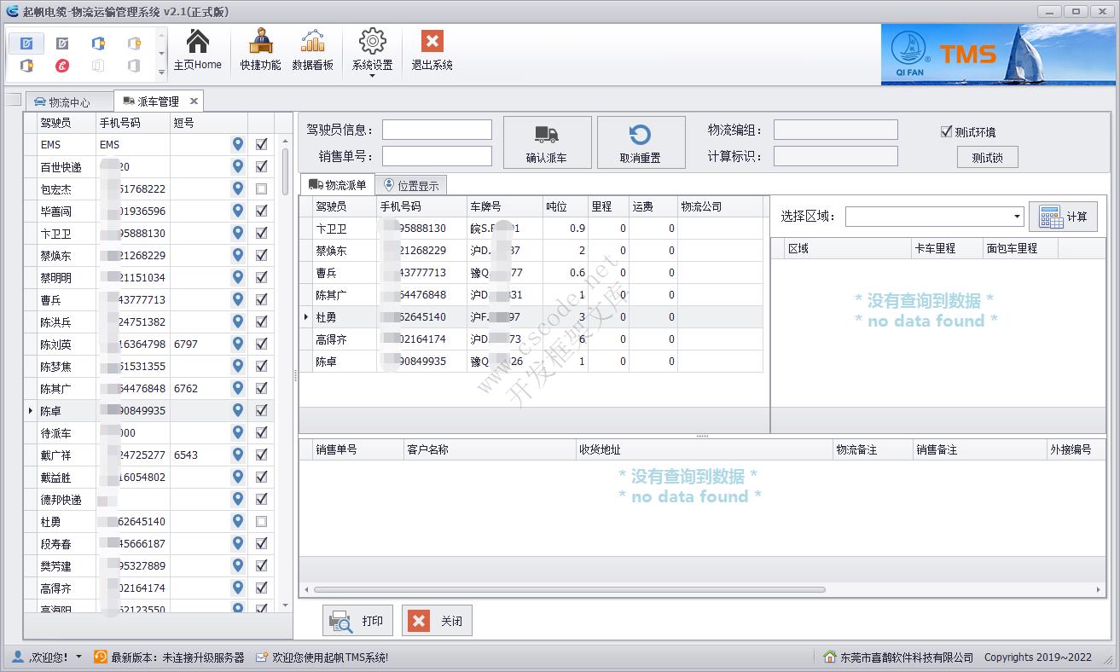Viewport: 1120px width, 672px height.
Task: Click the 取消重置 reset button
Action: [640, 142]
